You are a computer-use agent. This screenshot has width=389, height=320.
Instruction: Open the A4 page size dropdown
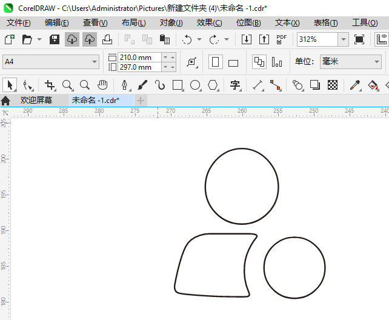51,62
